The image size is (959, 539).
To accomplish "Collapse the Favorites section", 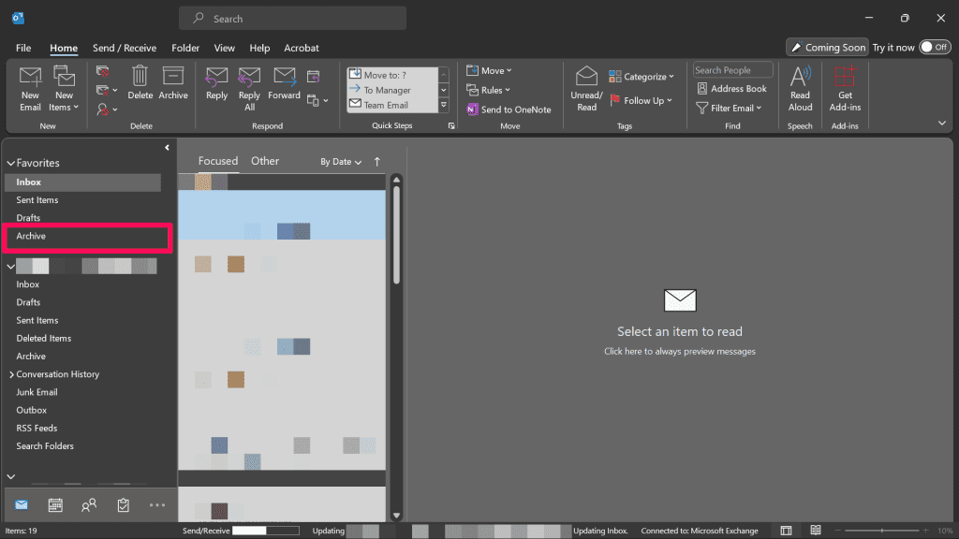I will [x=11, y=163].
